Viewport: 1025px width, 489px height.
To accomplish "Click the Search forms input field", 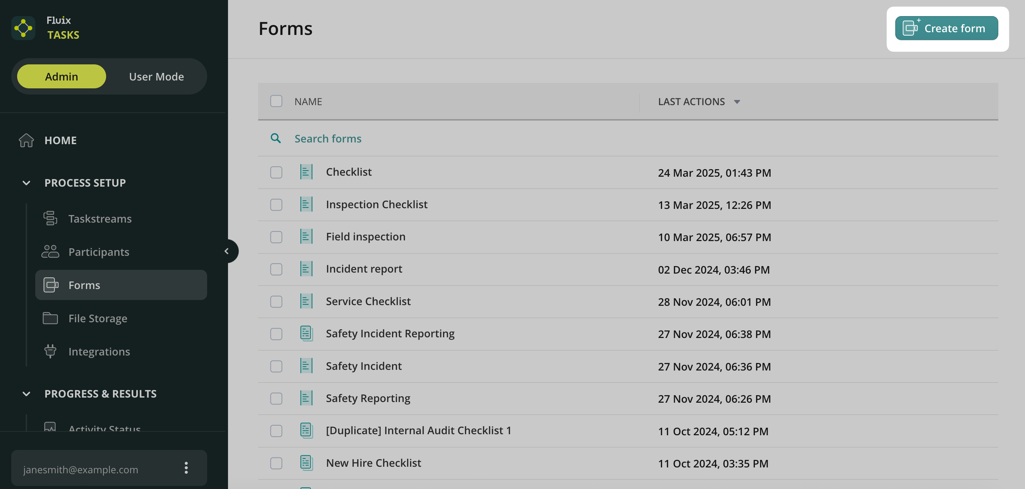I will coord(398,138).
